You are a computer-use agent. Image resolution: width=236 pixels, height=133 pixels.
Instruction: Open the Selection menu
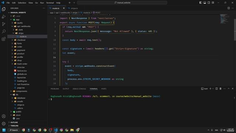click(x=22, y=3)
